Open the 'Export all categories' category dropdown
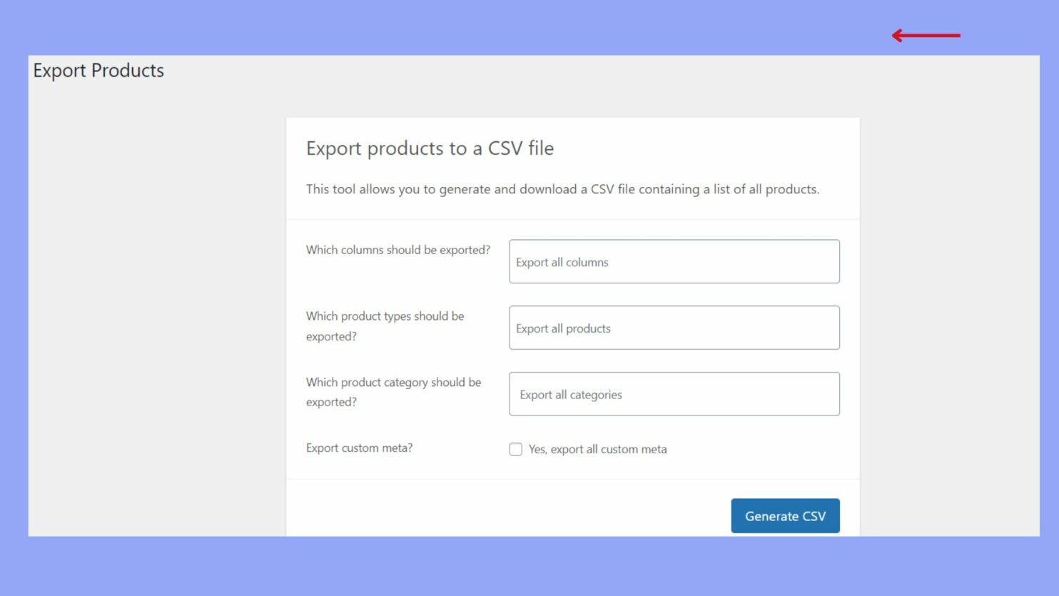 [x=674, y=393]
